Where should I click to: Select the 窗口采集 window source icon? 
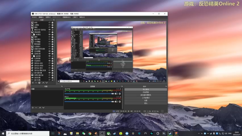(x=32, y=80)
